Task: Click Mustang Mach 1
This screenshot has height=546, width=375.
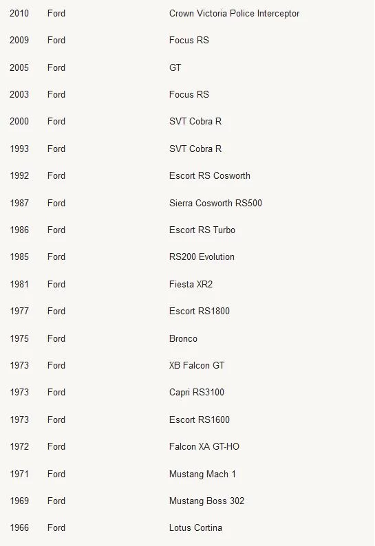Action: (202, 474)
